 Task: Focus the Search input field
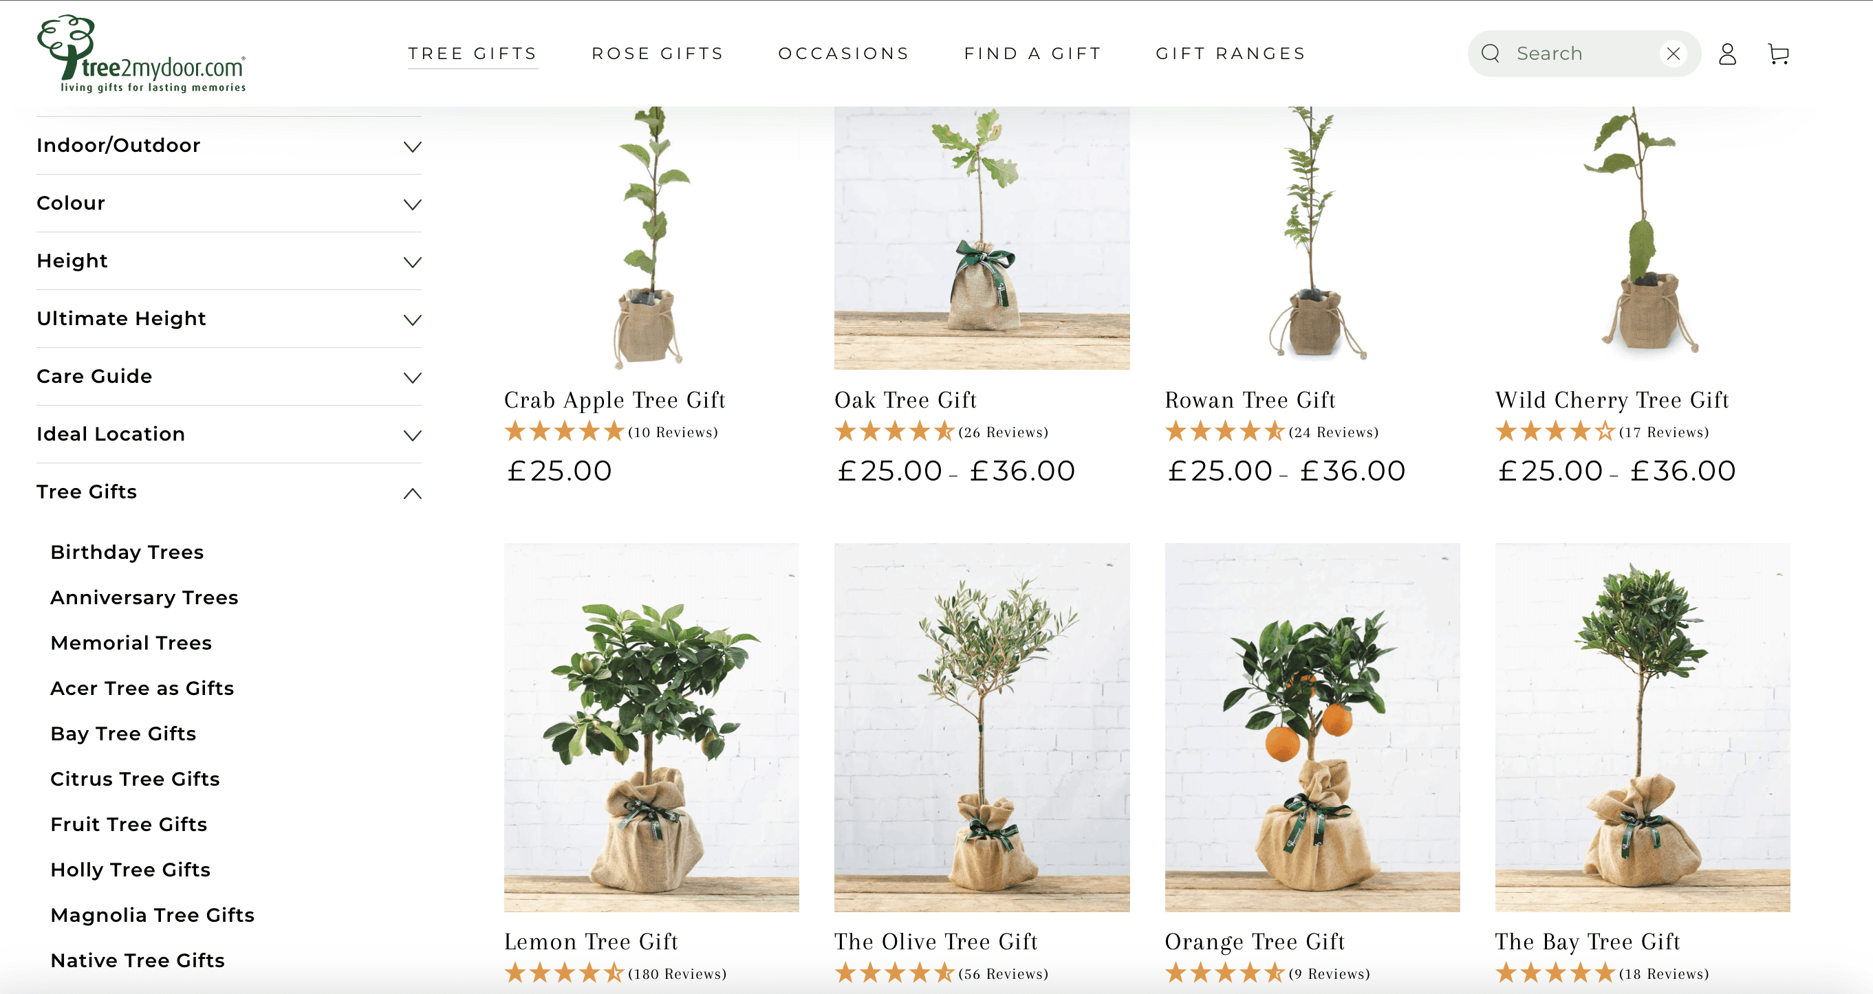click(1585, 54)
